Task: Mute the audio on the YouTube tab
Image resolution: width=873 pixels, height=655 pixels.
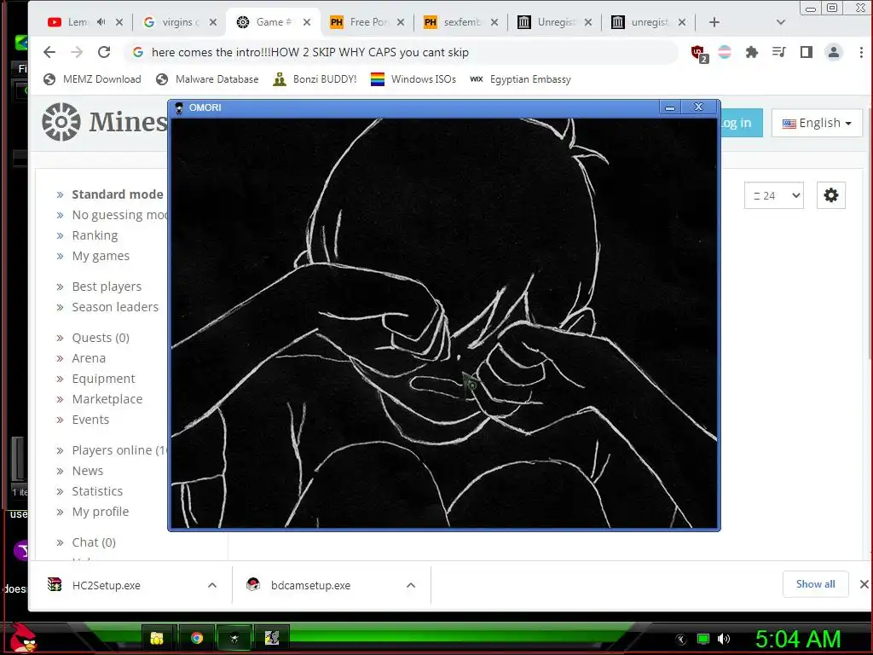Action: tap(101, 22)
